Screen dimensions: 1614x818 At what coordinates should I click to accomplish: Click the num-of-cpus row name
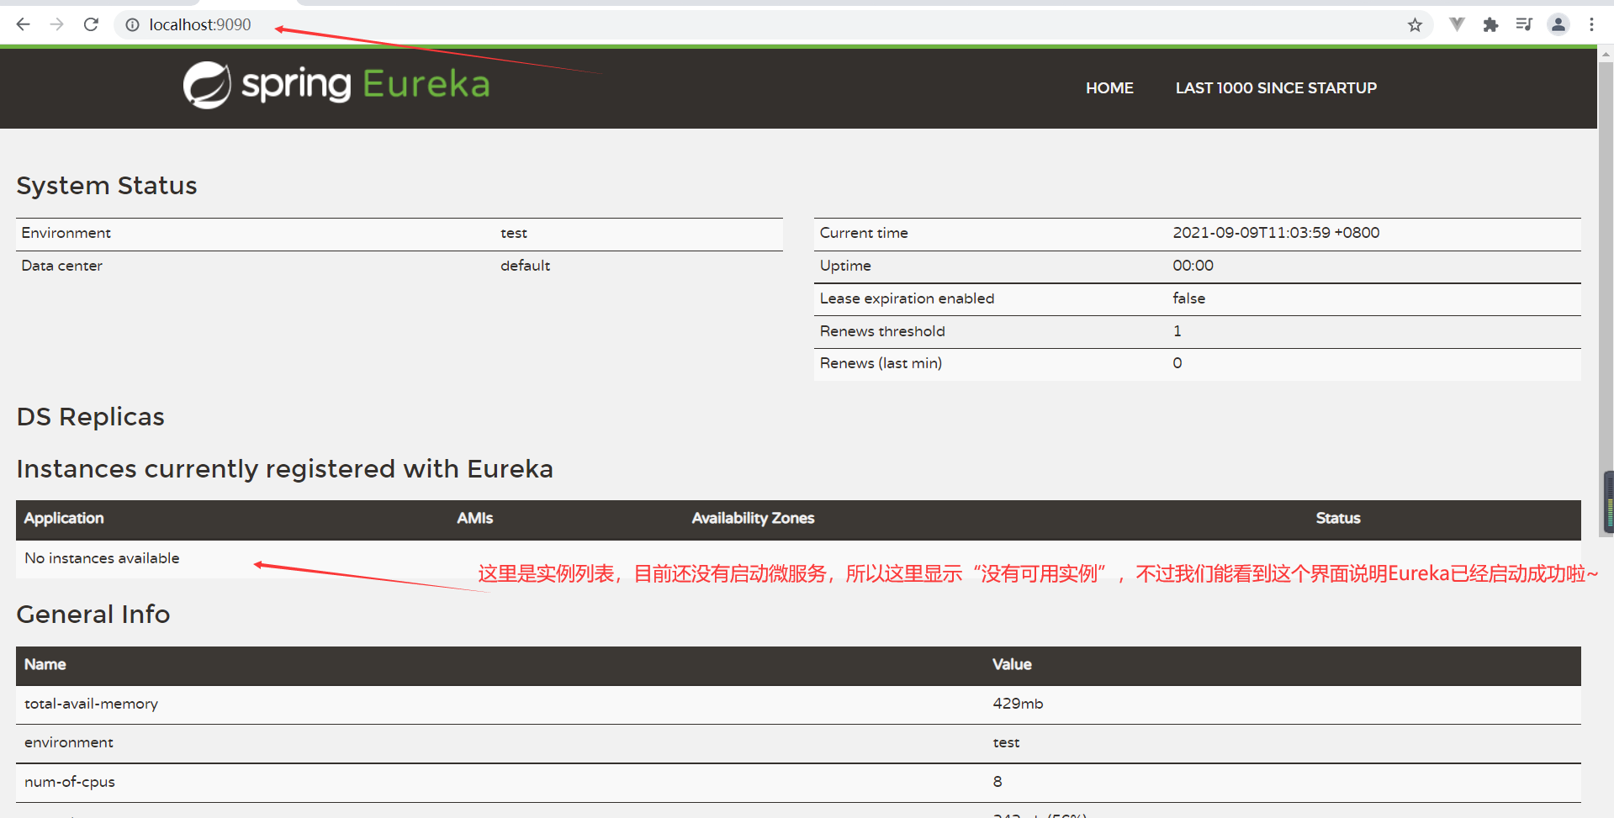pyautogui.click(x=70, y=783)
